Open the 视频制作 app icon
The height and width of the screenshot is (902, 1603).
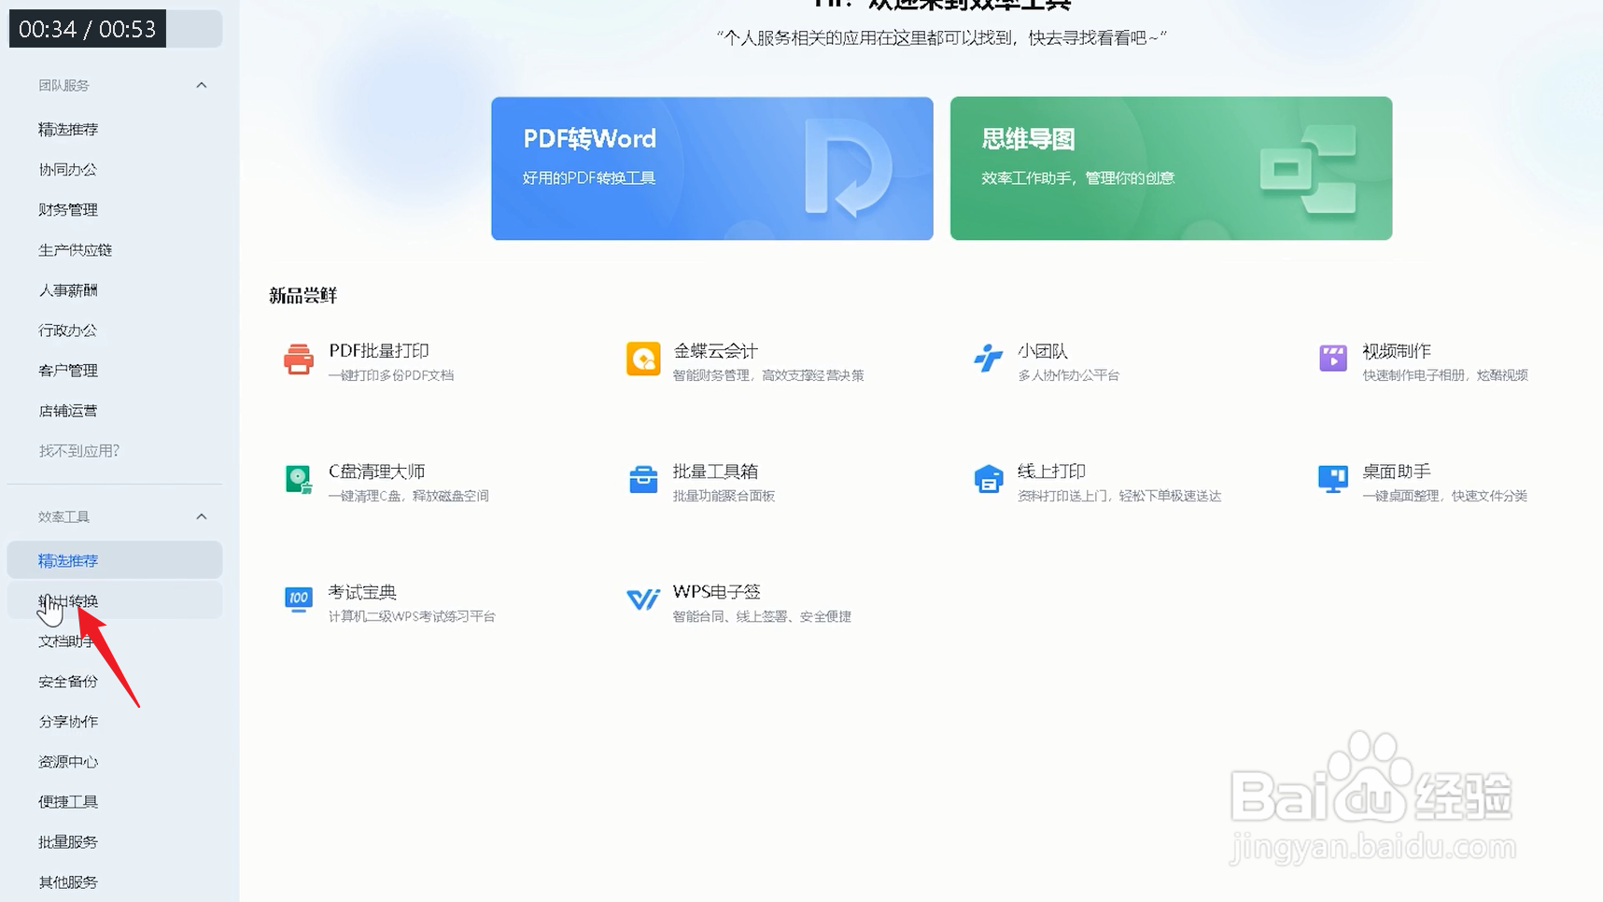click(x=1332, y=359)
